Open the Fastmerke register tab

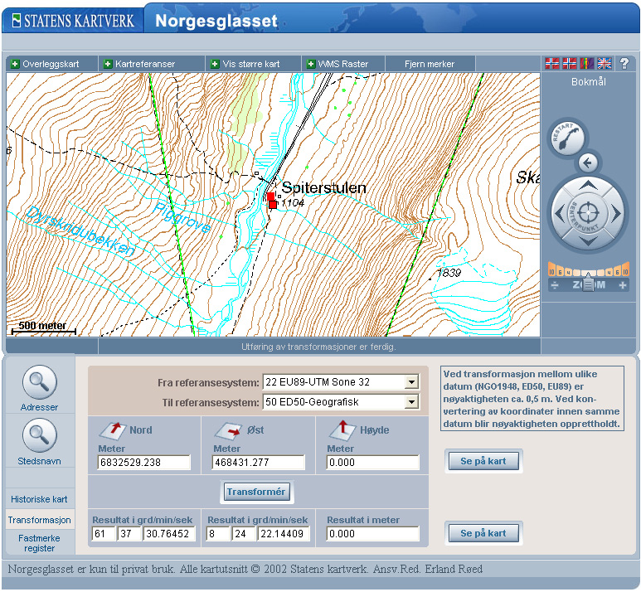(40, 543)
